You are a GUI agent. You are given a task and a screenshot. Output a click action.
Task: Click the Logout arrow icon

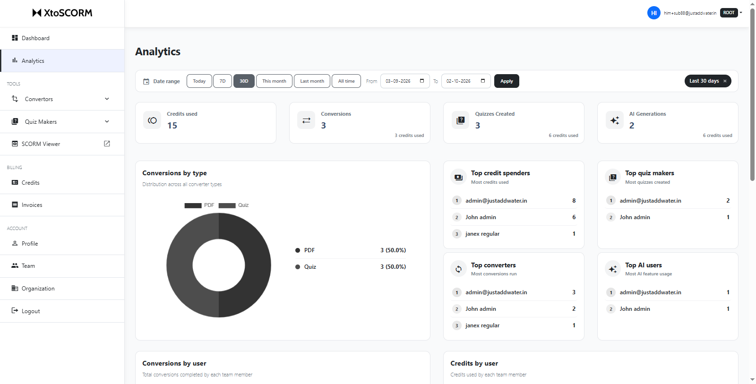click(x=15, y=311)
